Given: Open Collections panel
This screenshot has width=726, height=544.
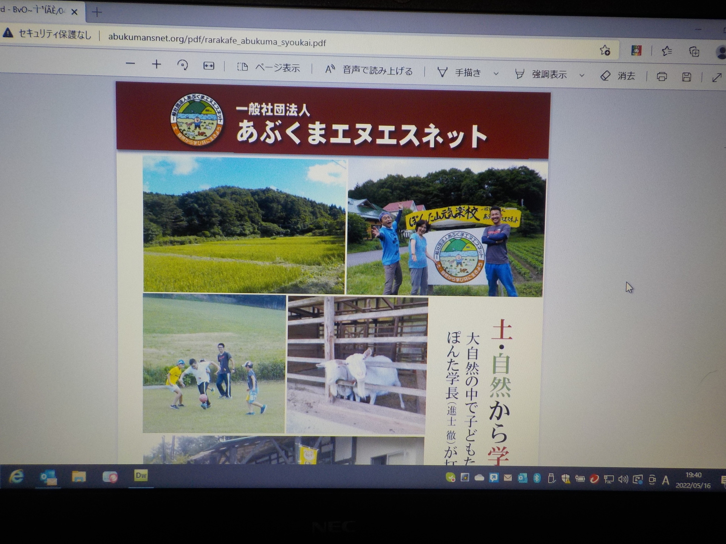Looking at the screenshot, I should click(694, 51).
